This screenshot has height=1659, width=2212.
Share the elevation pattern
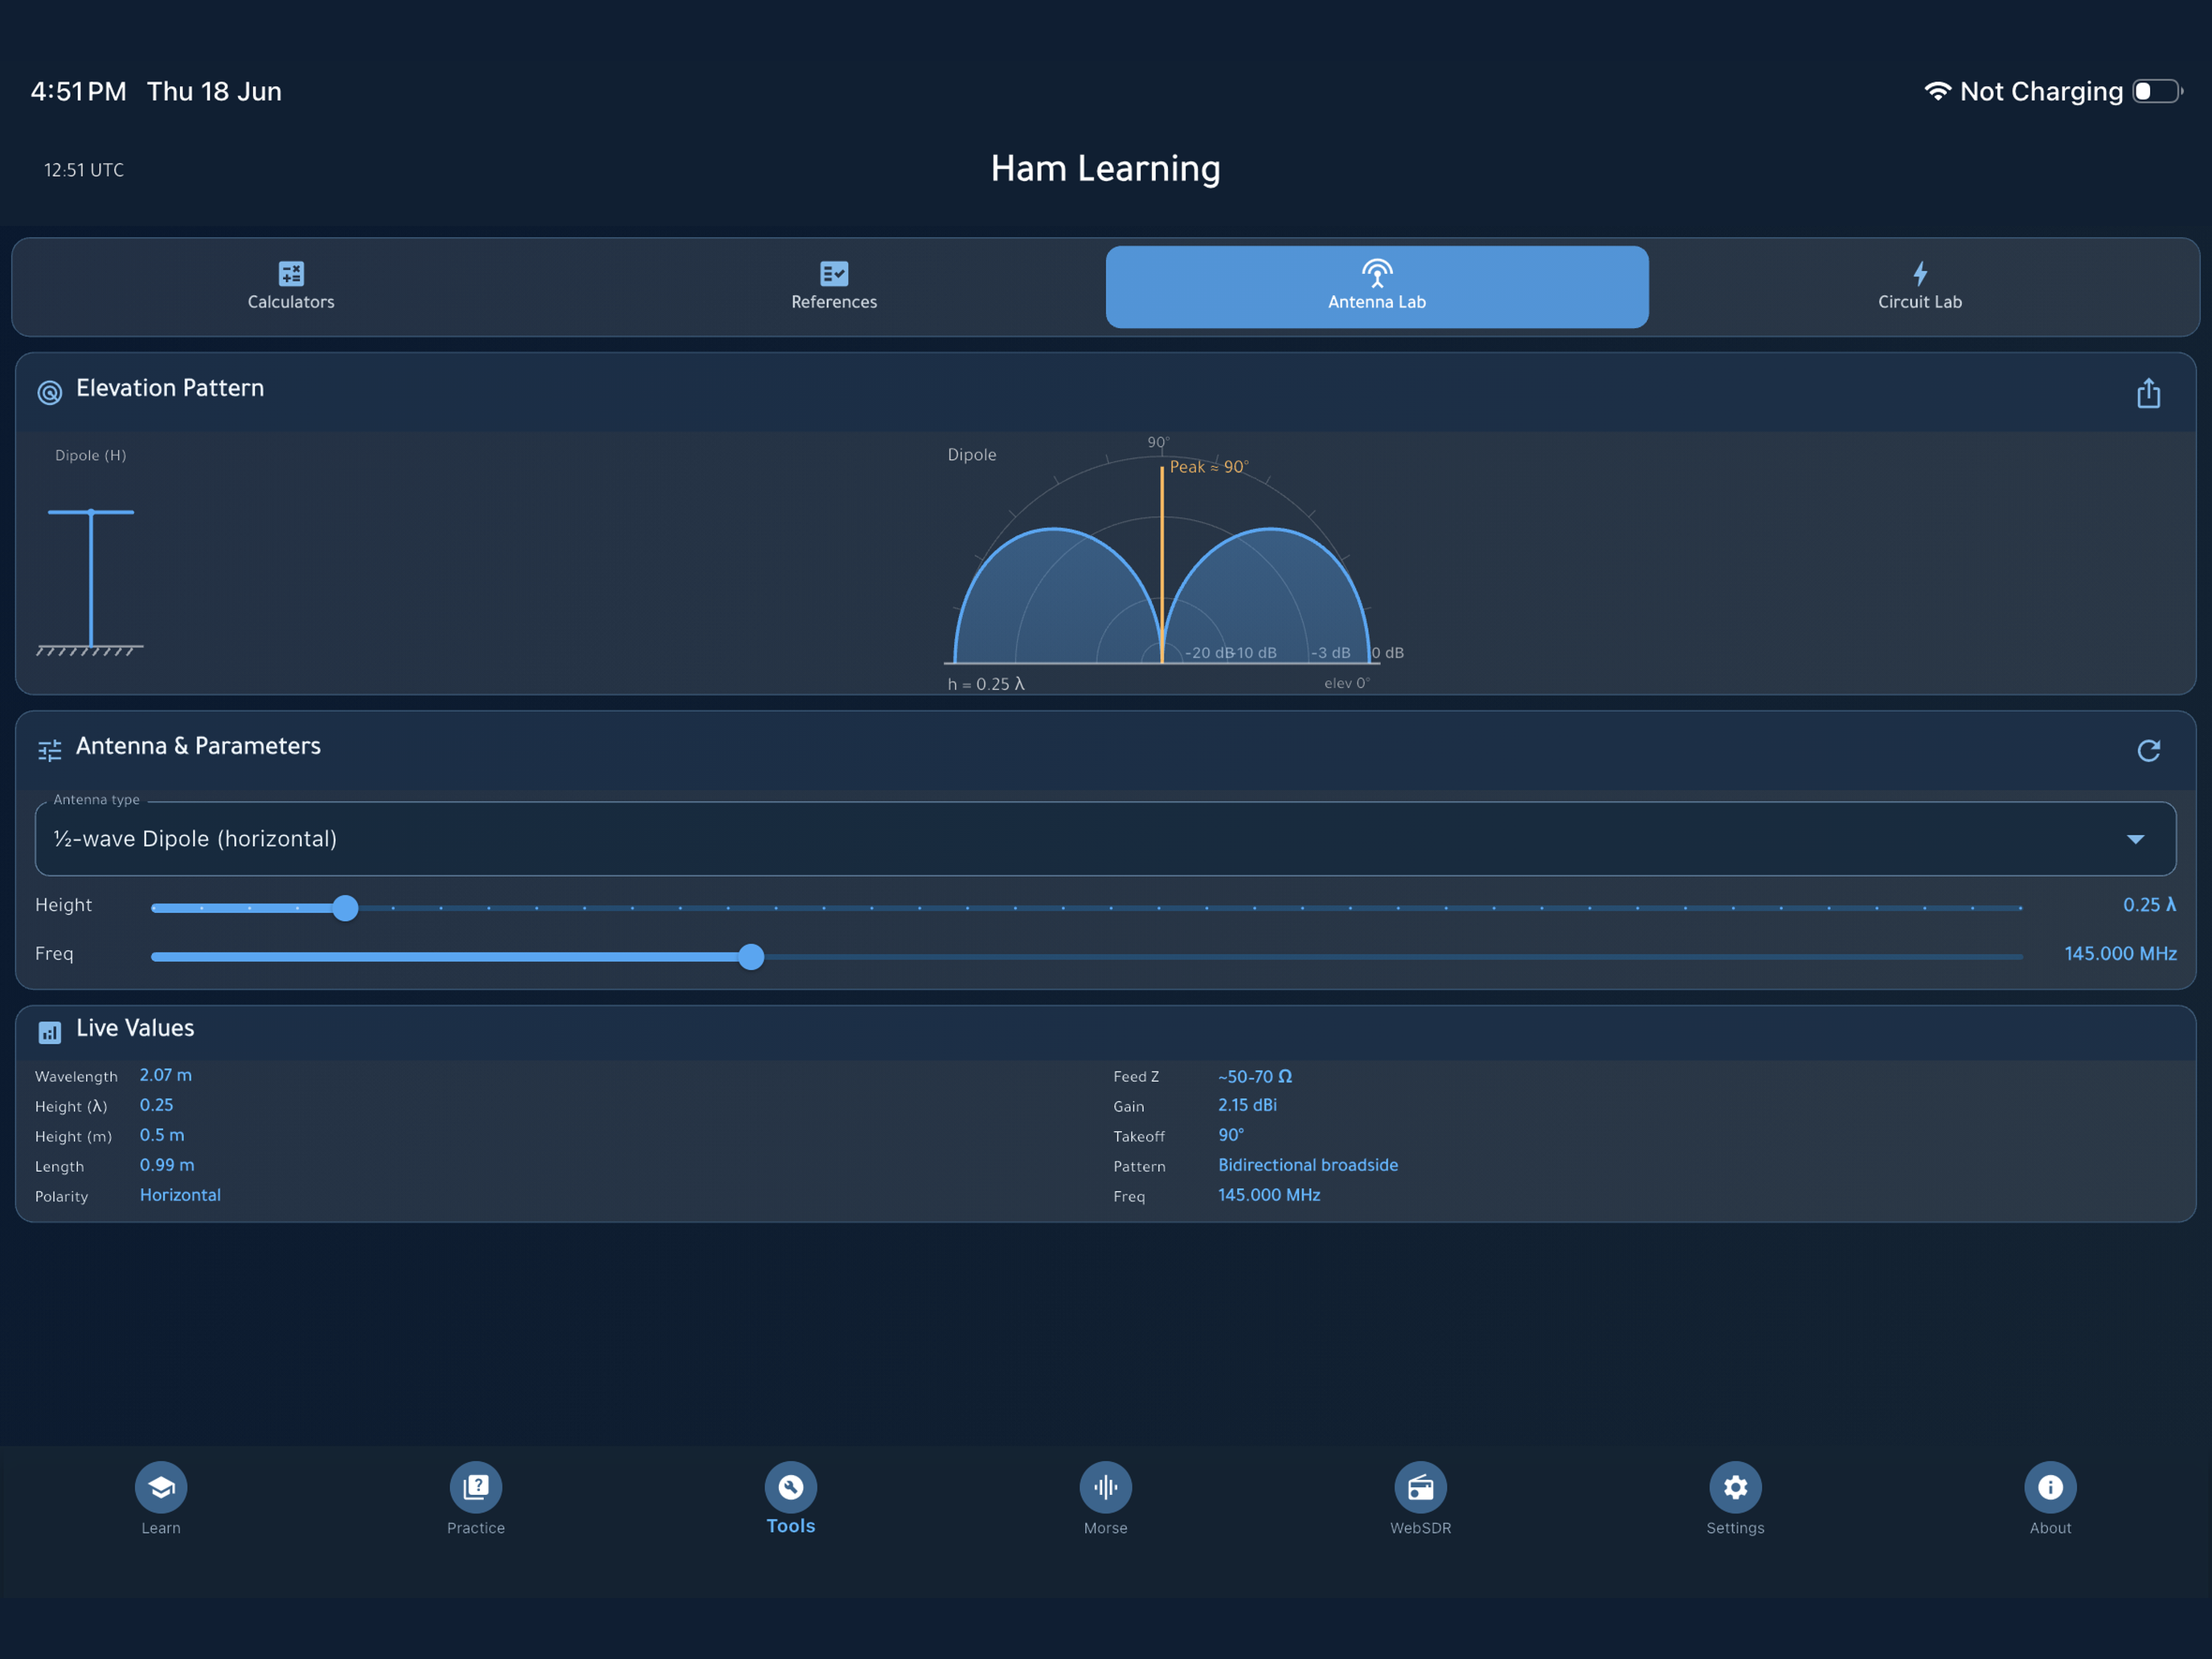point(2148,393)
